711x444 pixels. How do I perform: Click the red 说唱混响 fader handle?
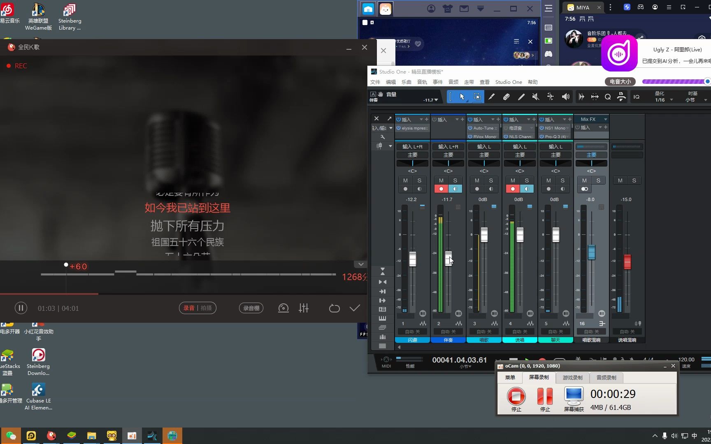point(627,262)
